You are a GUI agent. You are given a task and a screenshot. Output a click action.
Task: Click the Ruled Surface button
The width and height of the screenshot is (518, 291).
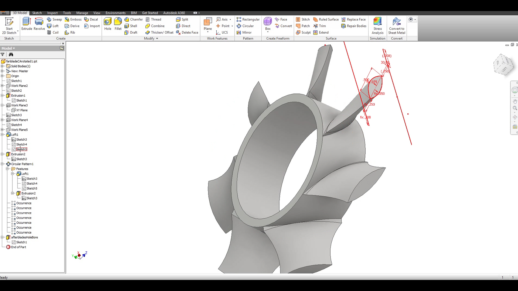pos(326,19)
